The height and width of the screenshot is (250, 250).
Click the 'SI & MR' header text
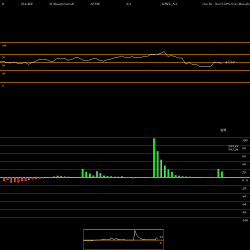coord(26,4)
